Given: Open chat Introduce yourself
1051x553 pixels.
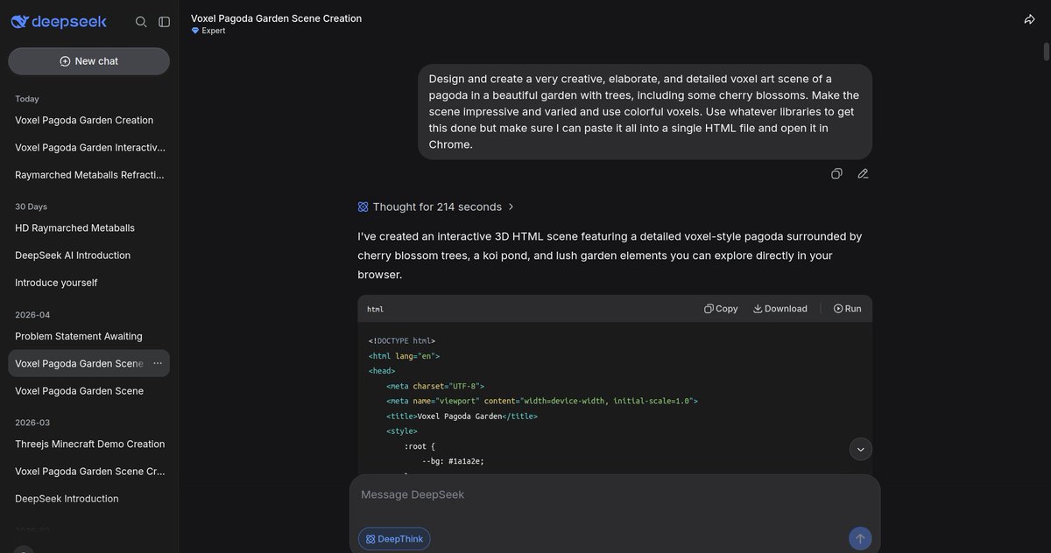Looking at the screenshot, I should (88, 283).
